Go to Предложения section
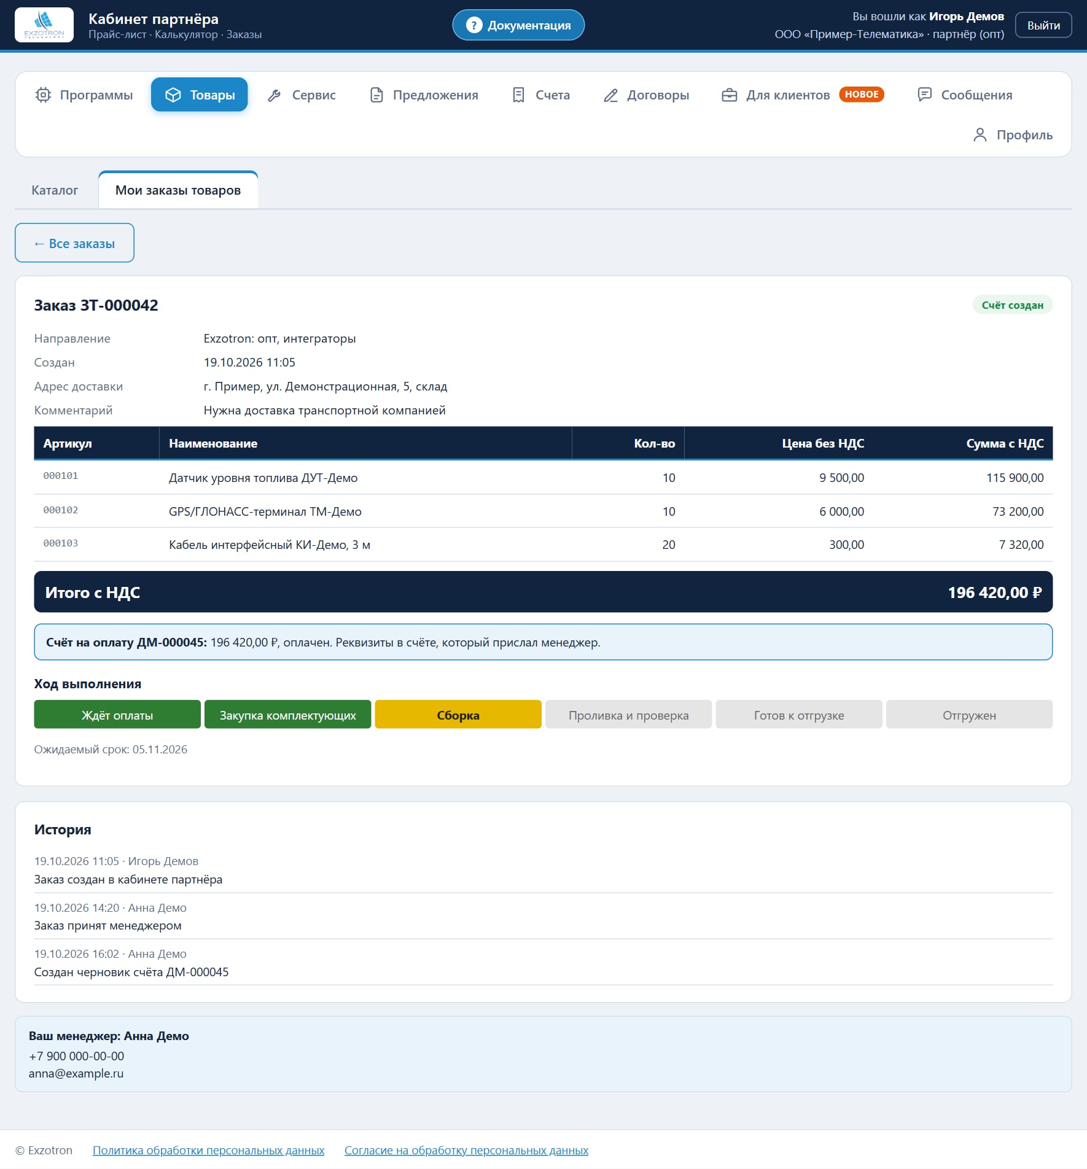The height and width of the screenshot is (1169, 1087). 424,95
